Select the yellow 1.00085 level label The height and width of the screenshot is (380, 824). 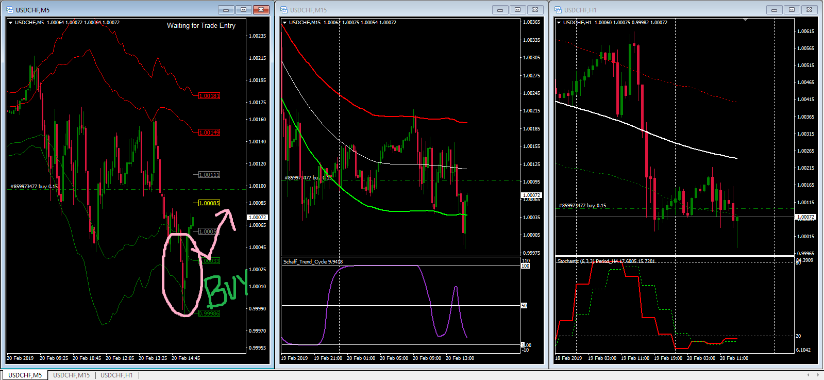[x=209, y=203]
